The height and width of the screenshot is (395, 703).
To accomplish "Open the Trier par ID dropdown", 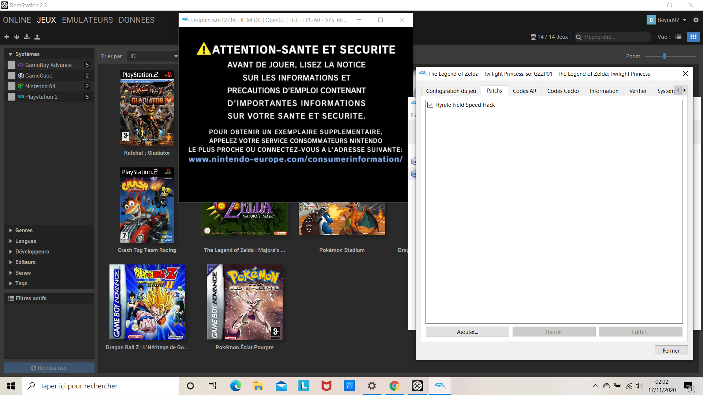I will tap(153, 56).
